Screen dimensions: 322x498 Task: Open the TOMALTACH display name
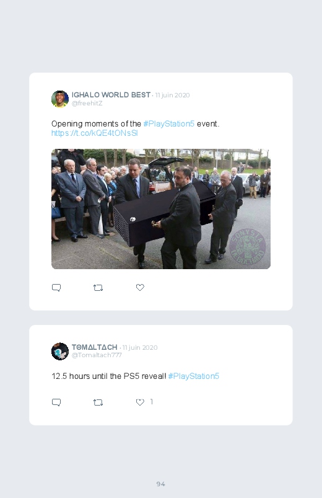click(95, 347)
